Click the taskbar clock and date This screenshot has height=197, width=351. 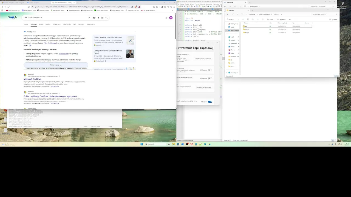[x=347, y=144]
